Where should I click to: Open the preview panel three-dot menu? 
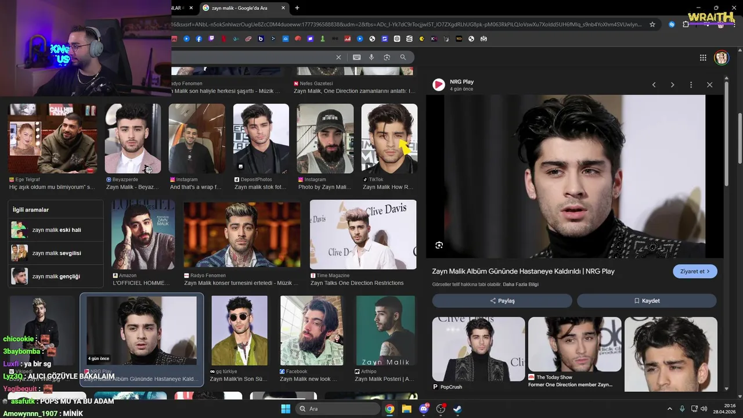(691, 85)
